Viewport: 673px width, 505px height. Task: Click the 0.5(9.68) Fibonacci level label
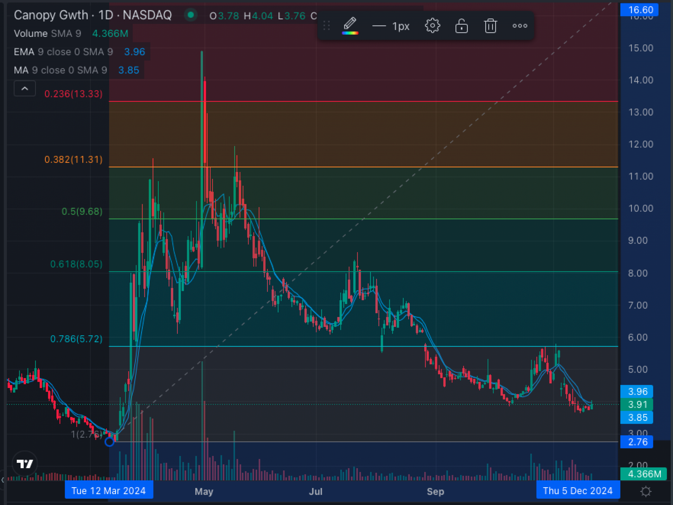point(82,211)
